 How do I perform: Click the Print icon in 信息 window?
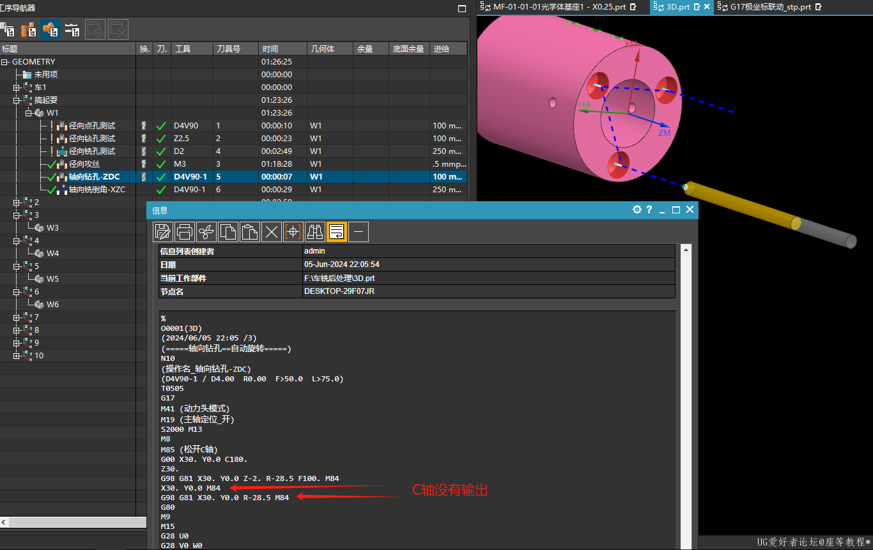tap(185, 231)
